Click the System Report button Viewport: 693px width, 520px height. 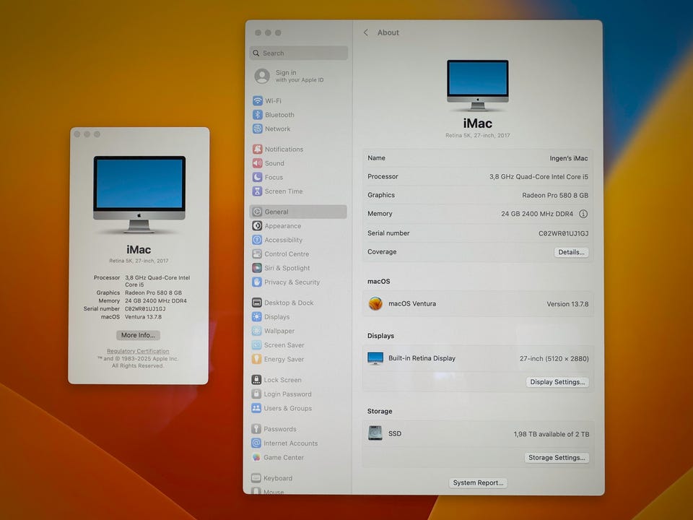coord(478,483)
